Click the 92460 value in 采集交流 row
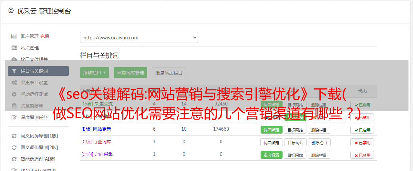The width and height of the screenshot is (413, 171). tap(221, 104)
